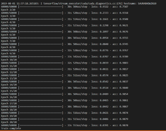Click the '553us/step' timing
Image resolution: width=166 pixels, height=131 pixels.
80,125
